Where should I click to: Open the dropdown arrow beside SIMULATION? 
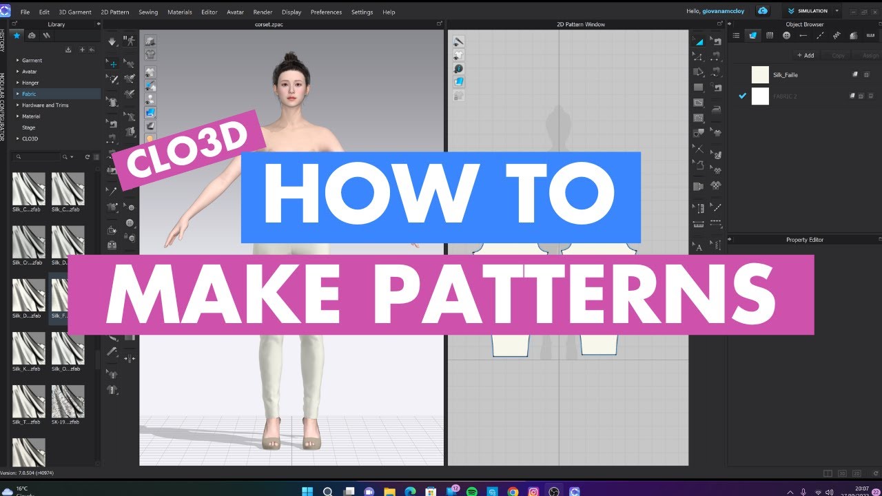point(837,11)
